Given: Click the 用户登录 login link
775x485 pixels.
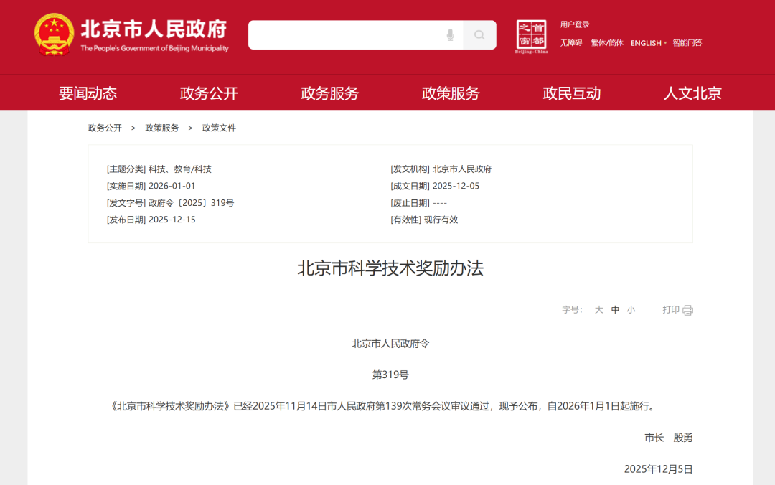Looking at the screenshot, I should pyautogui.click(x=575, y=24).
